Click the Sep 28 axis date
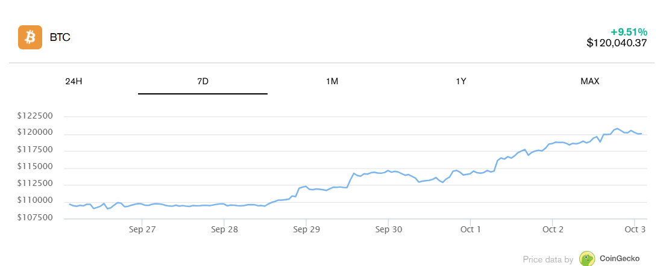Image resolution: width=672 pixels, height=266 pixels. 224,229
